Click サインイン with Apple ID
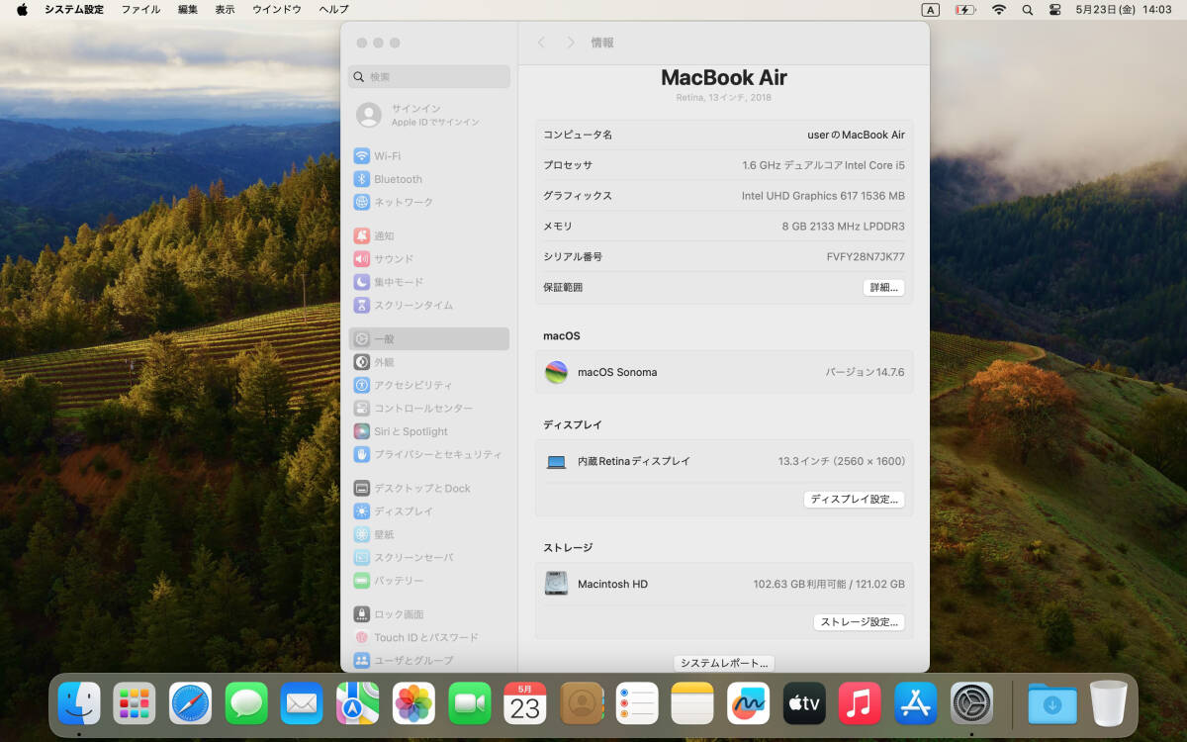This screenshot has height=742, width=1187. point(428,115)
